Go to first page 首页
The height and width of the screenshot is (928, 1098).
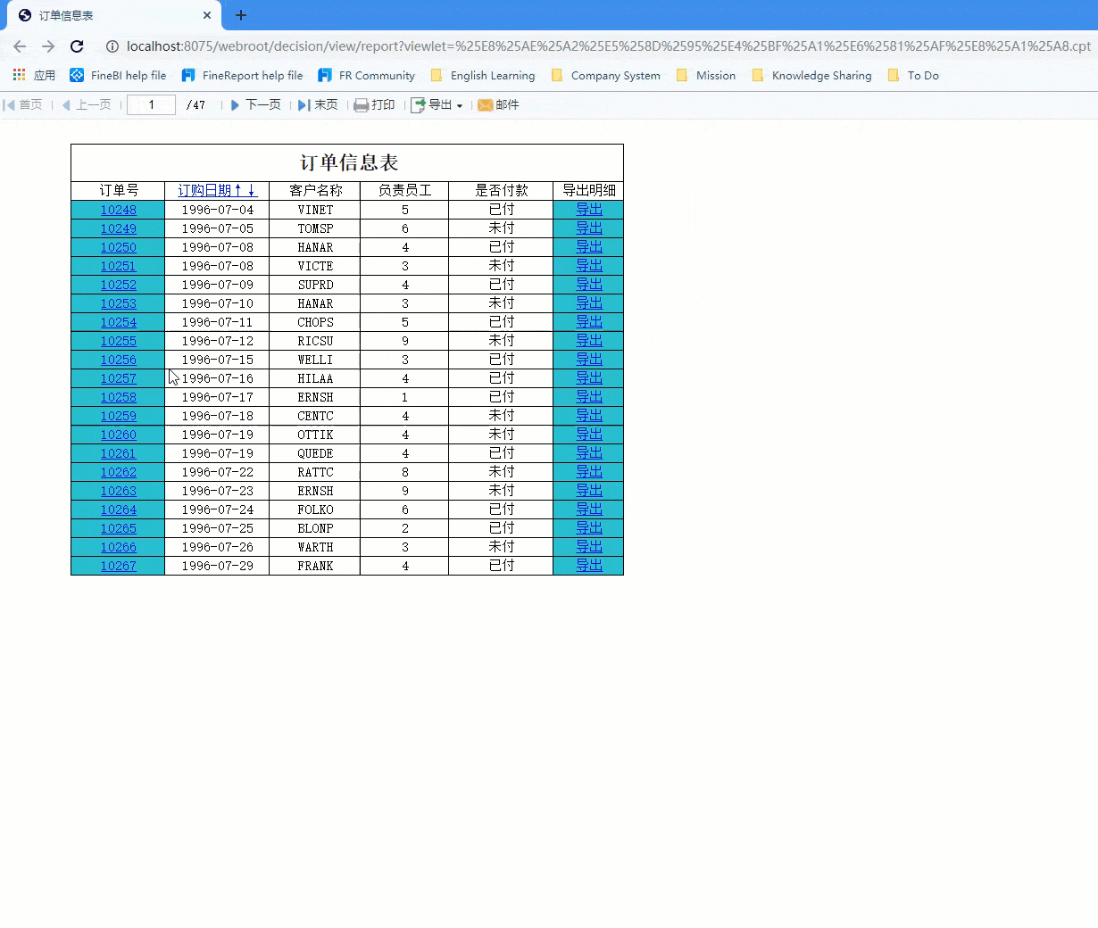23,104
